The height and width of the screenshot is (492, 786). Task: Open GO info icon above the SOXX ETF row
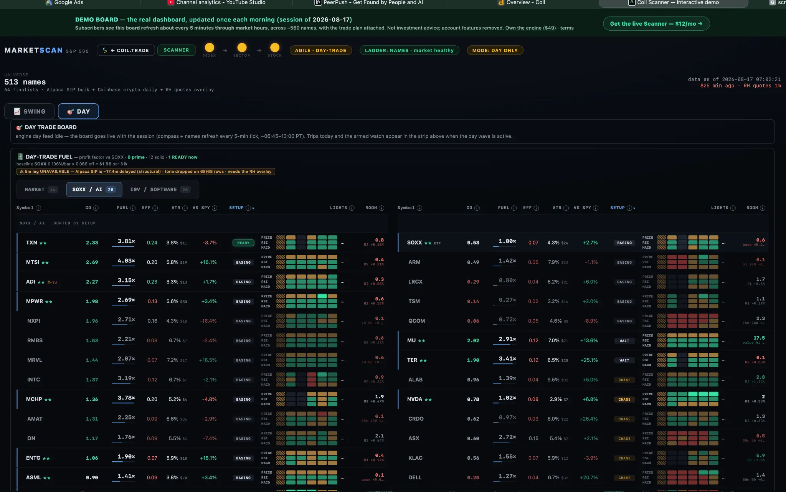pyautogui.click(x=477, y=208)
